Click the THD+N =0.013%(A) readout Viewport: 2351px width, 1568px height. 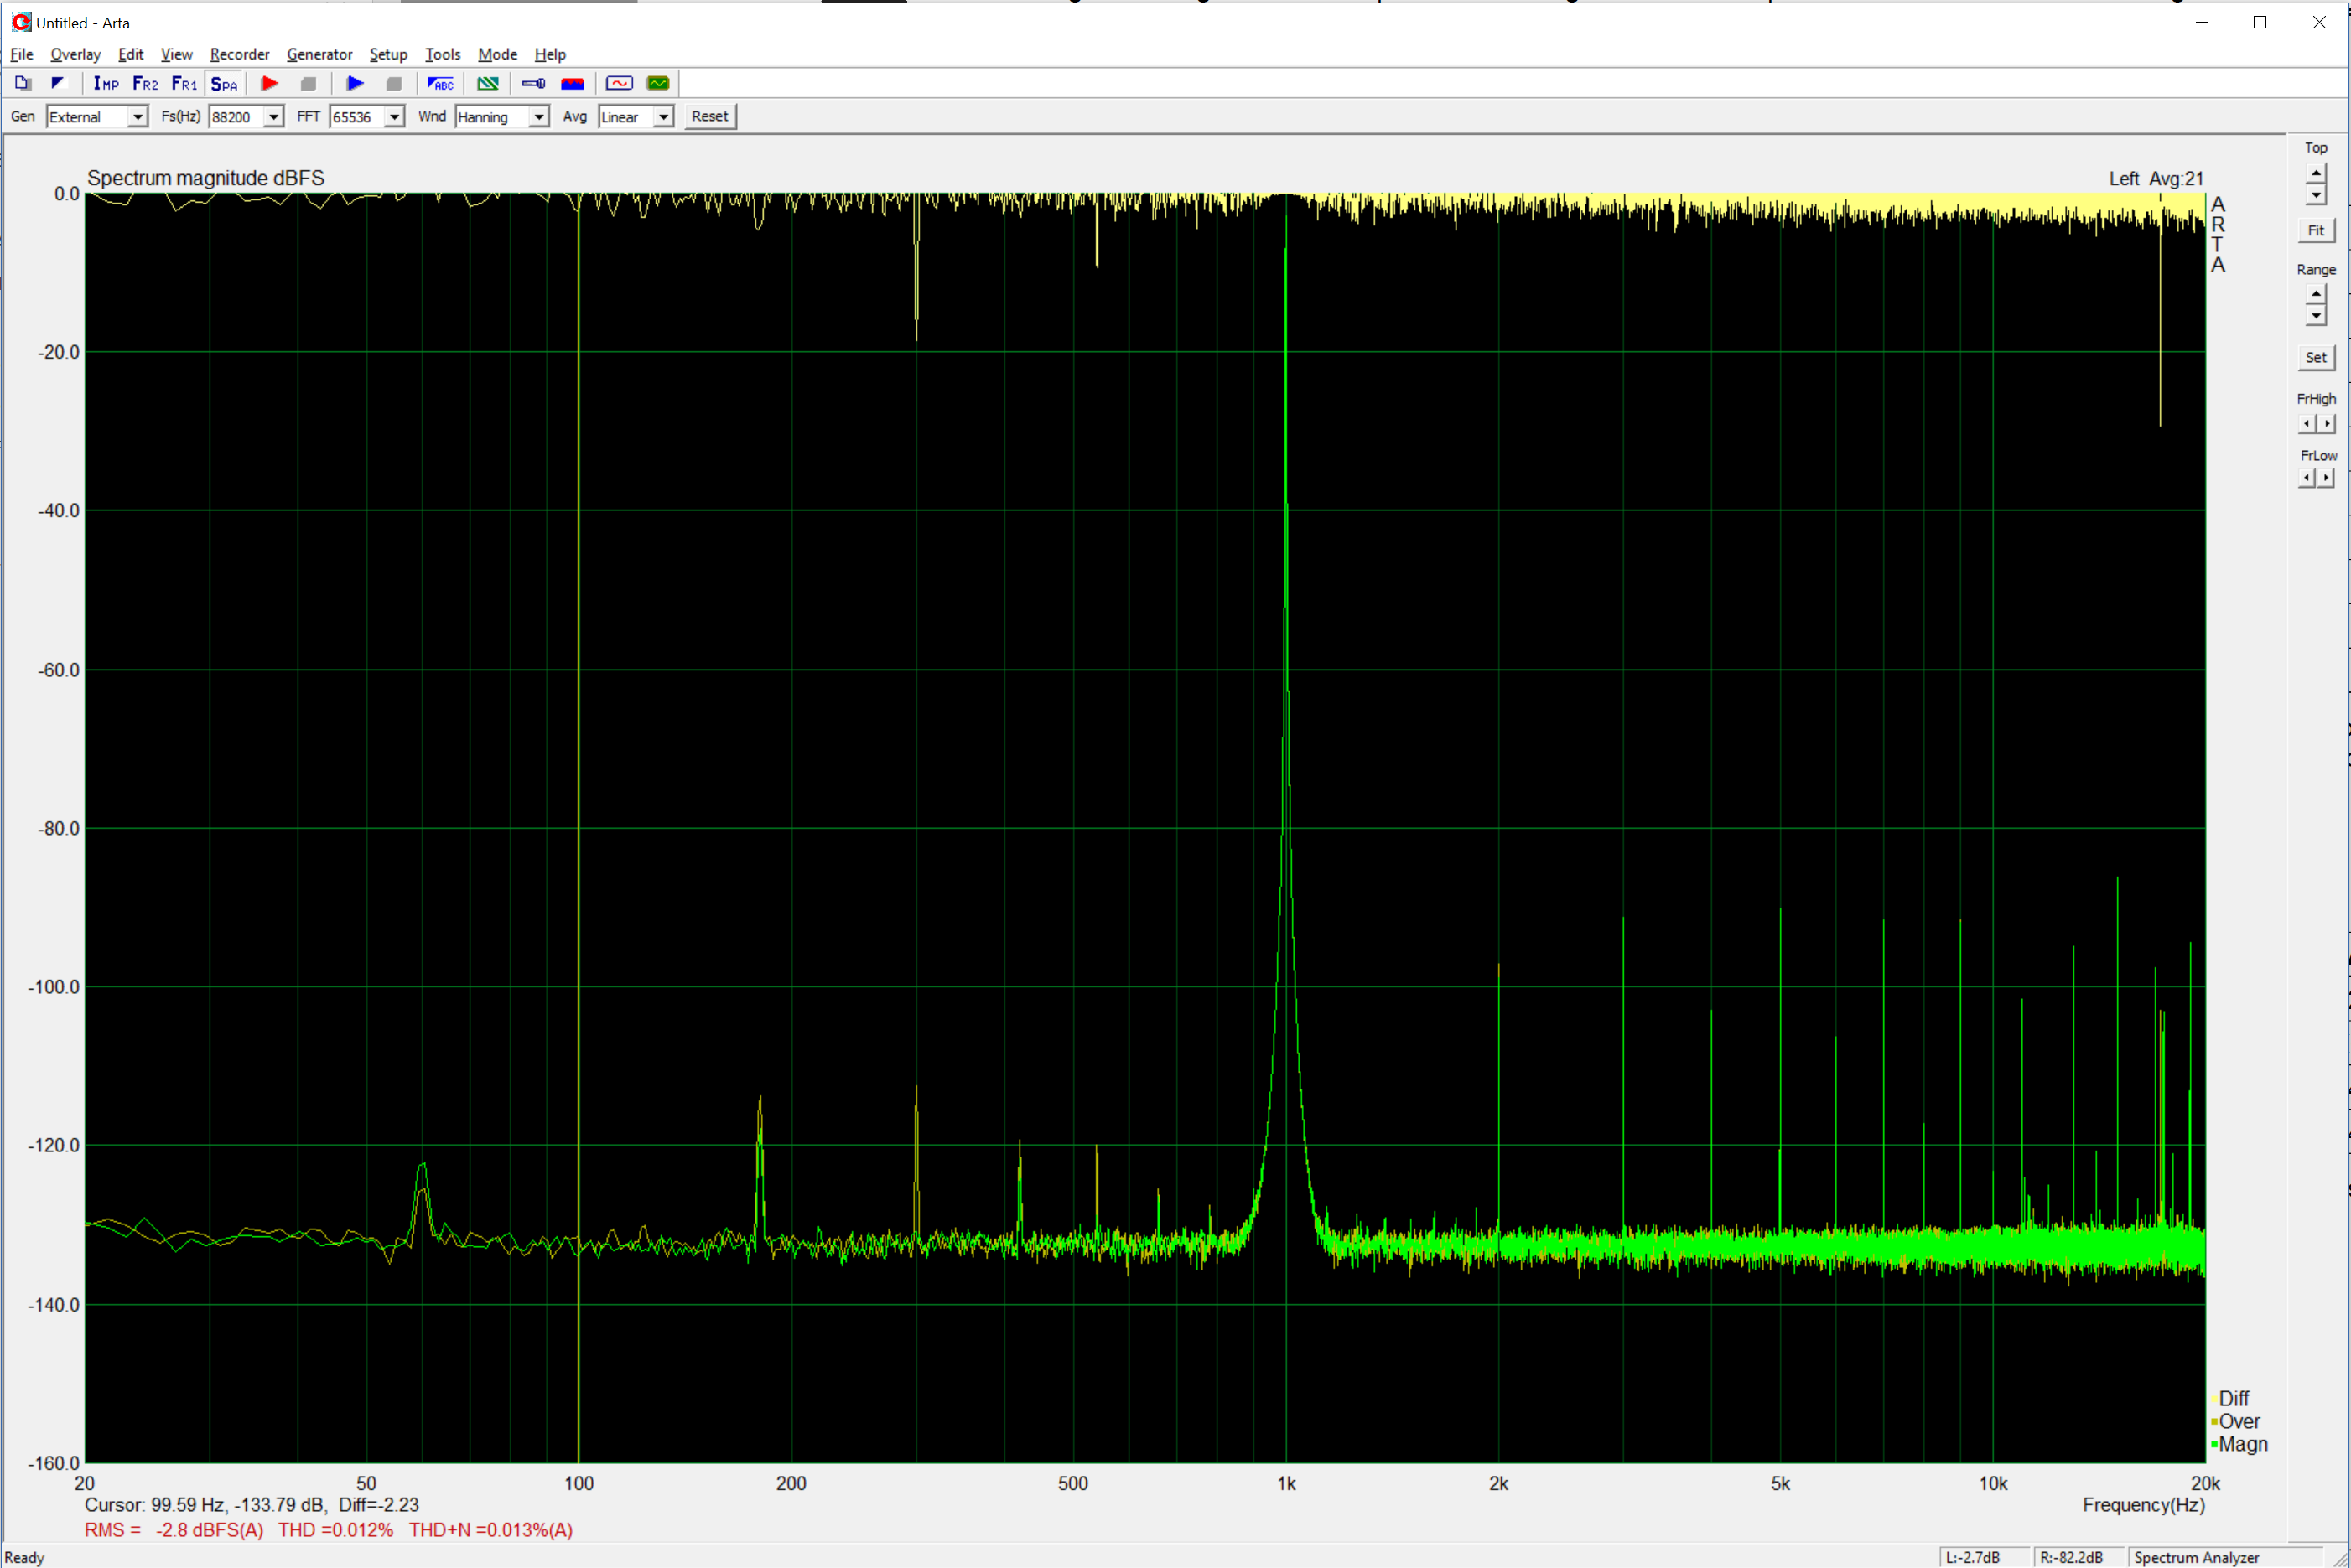click(491, 1530)
